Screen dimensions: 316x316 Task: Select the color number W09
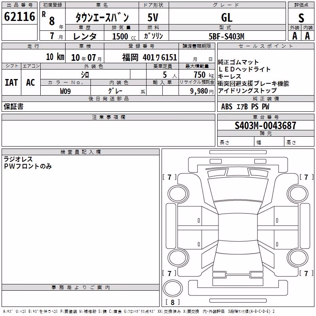click(x=65, y=91)
